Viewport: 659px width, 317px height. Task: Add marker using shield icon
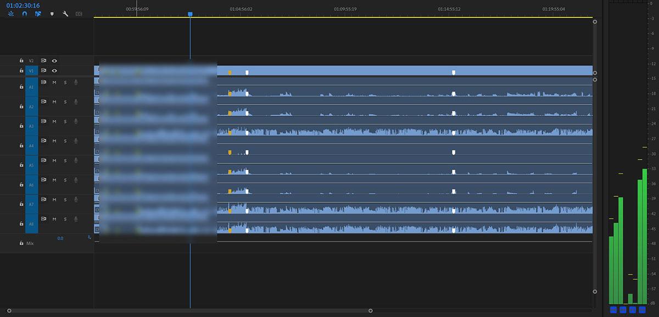pyautogui.click(x=52, y=14)
